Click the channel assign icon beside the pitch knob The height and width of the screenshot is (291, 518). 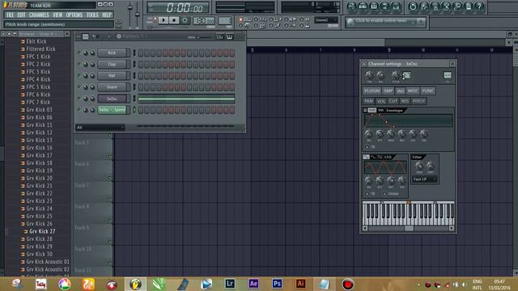406,75
